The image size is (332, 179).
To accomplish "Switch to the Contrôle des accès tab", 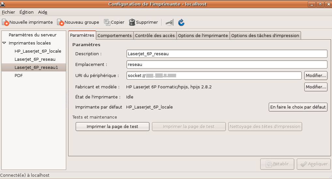I will click(x=155, y=35).
